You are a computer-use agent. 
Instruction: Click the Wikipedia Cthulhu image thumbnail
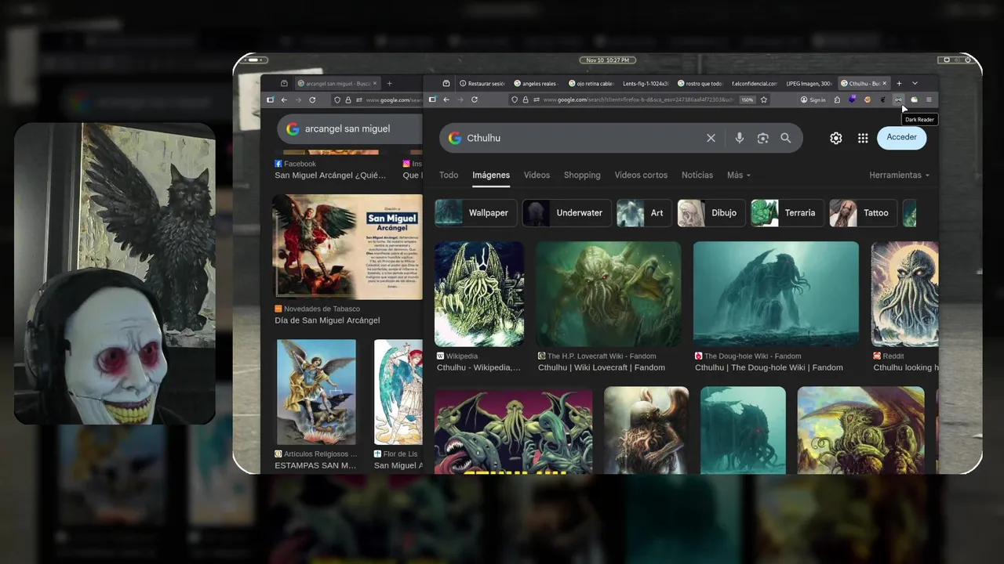pyautogui.click(x=479, y=294)
